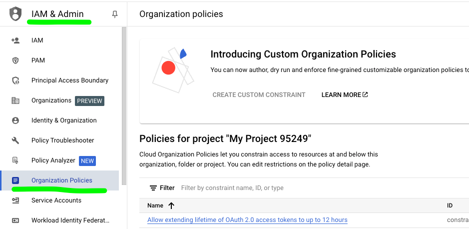Click the Workload Identity Federation icon

15,220
